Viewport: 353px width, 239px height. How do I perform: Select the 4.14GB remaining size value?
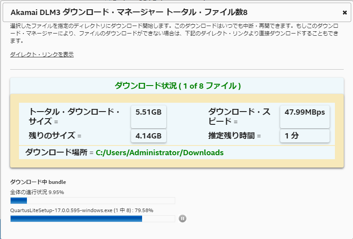149,136
